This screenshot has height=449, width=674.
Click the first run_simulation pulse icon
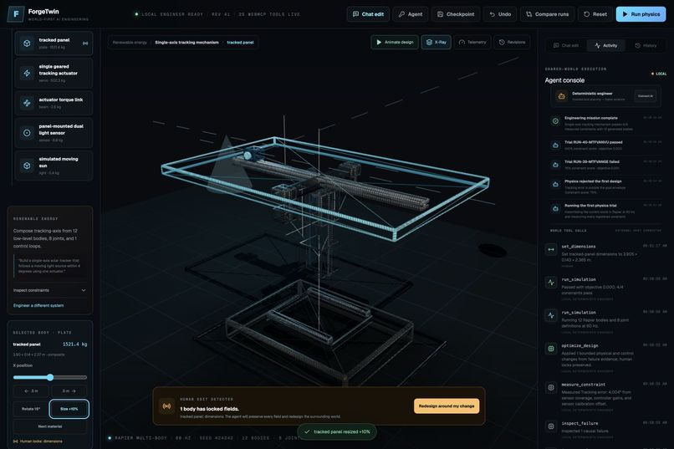[551, 283]
